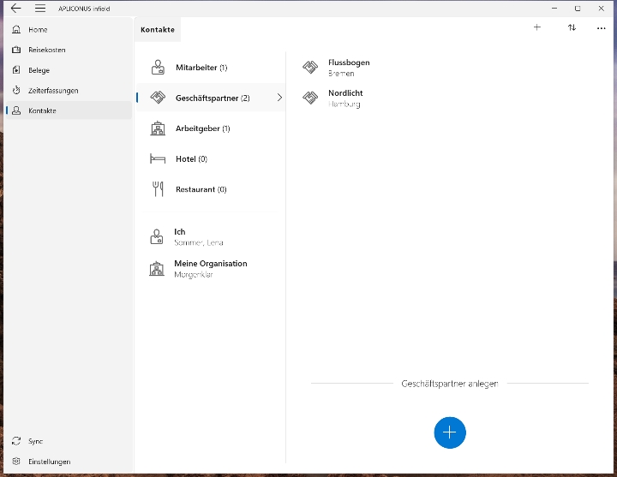Viewport: 617px width, 477px height.
Task: Click the Zeiterfassungen stopwatch icon
Action: pyautogui.click(x=16, y=90)
